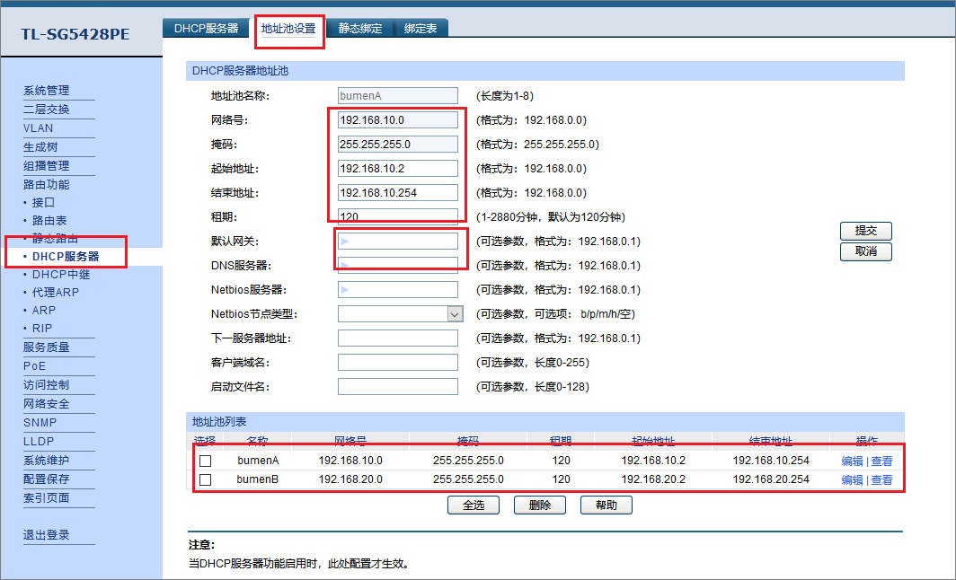Open 代理ARP submenu item
Viewport: 956px width, 580px height.
pos(56,293)
